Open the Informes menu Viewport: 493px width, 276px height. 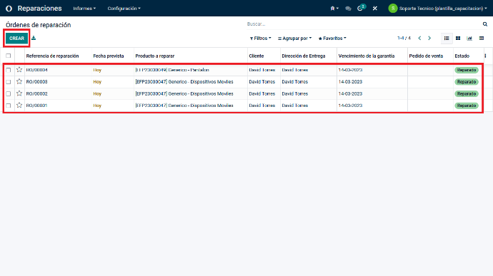click(84, 9)
